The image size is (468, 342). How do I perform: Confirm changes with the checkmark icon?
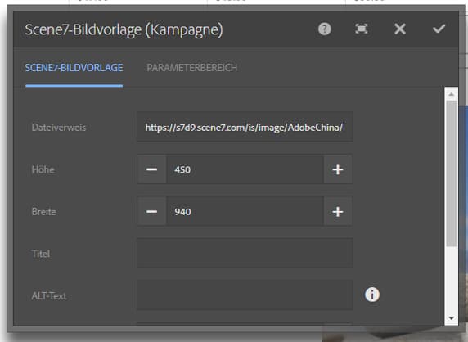click(439, 29)
